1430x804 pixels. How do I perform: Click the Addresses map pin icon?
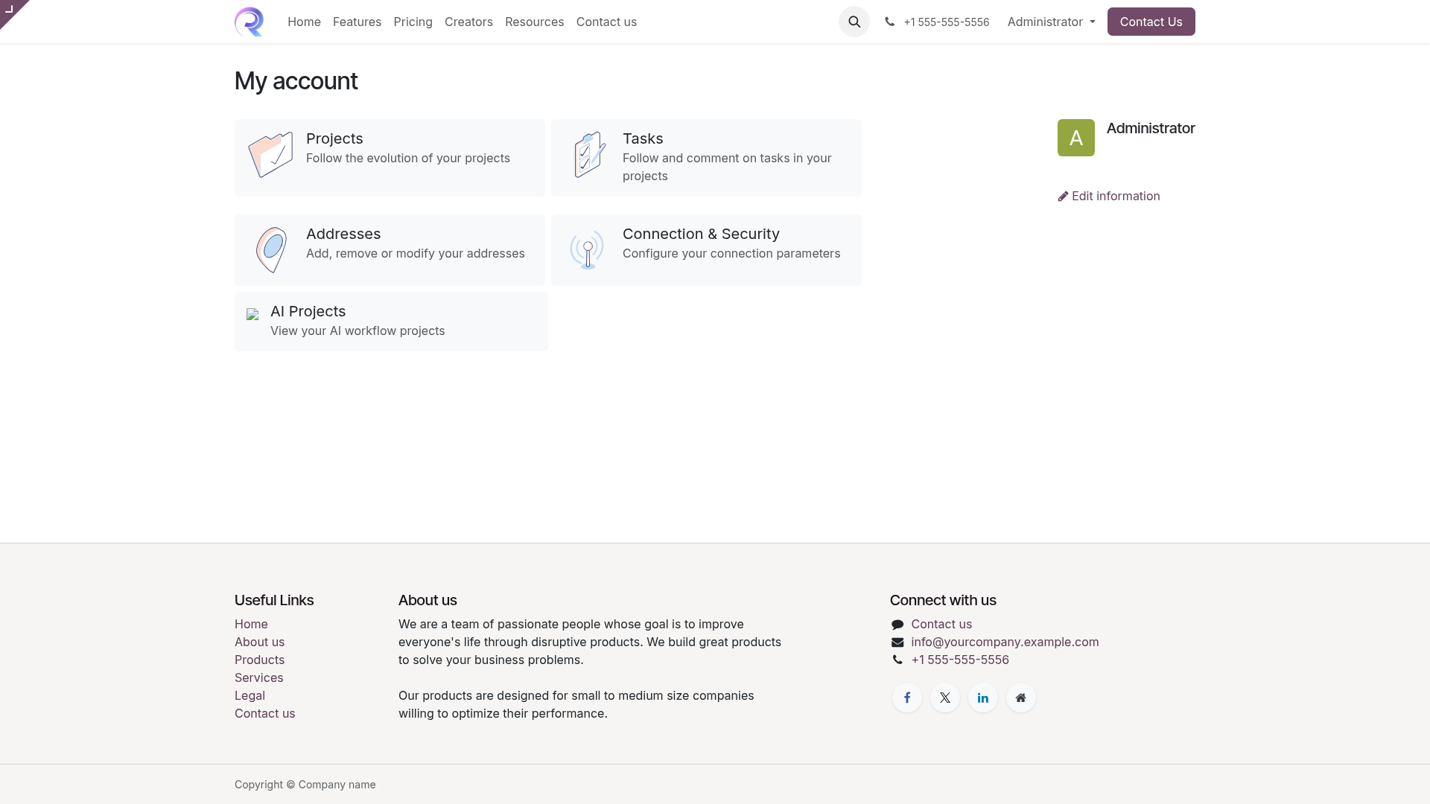(x=271, y=250)
